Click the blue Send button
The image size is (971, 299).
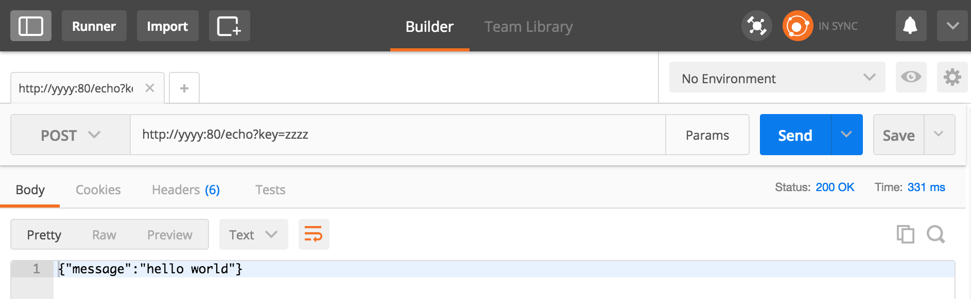(x=795, y=135)
